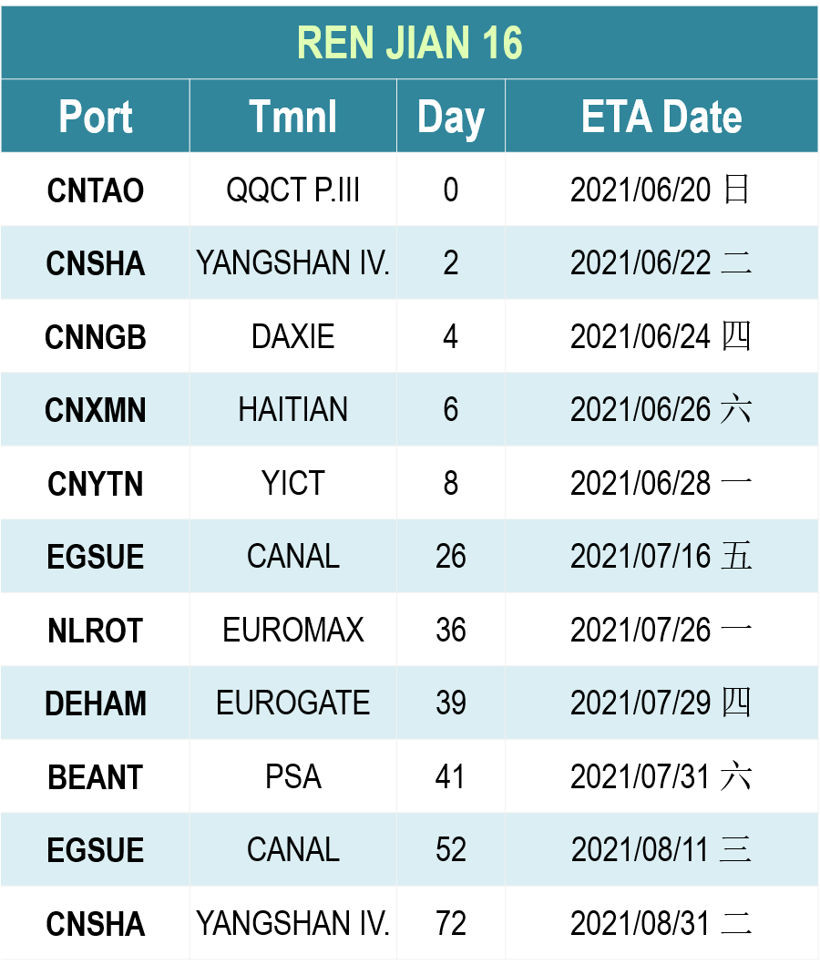Click the CNXMN port cell
The image size is (820, 965).
[96, 409]
